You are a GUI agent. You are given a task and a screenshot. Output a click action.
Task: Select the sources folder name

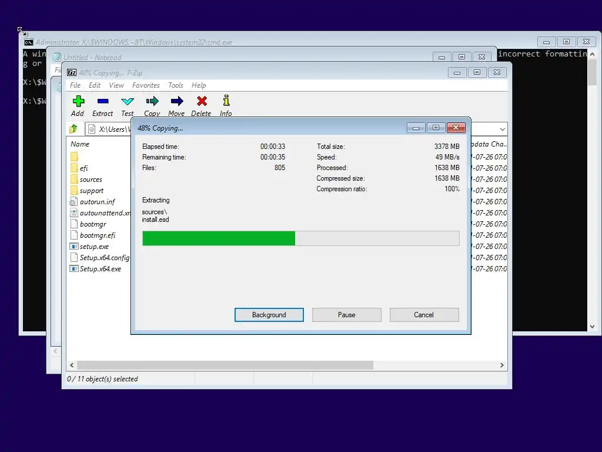coord(91,180)
